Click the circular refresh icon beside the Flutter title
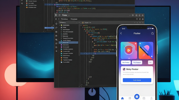Screen dimensions: 179x100 (x=60, y=15)
